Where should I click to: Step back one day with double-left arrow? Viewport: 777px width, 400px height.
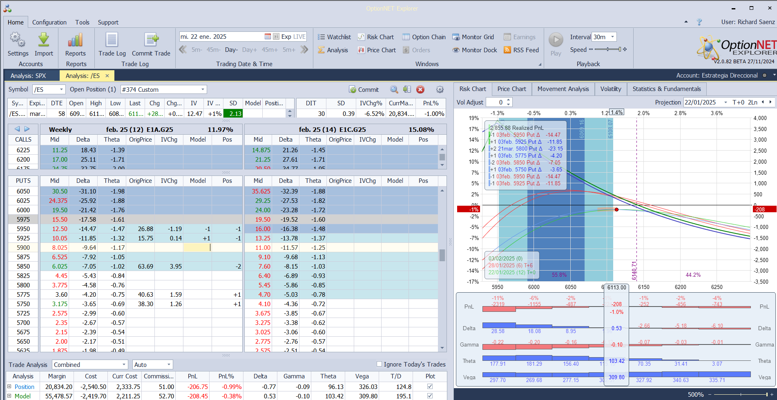(183, 50)
